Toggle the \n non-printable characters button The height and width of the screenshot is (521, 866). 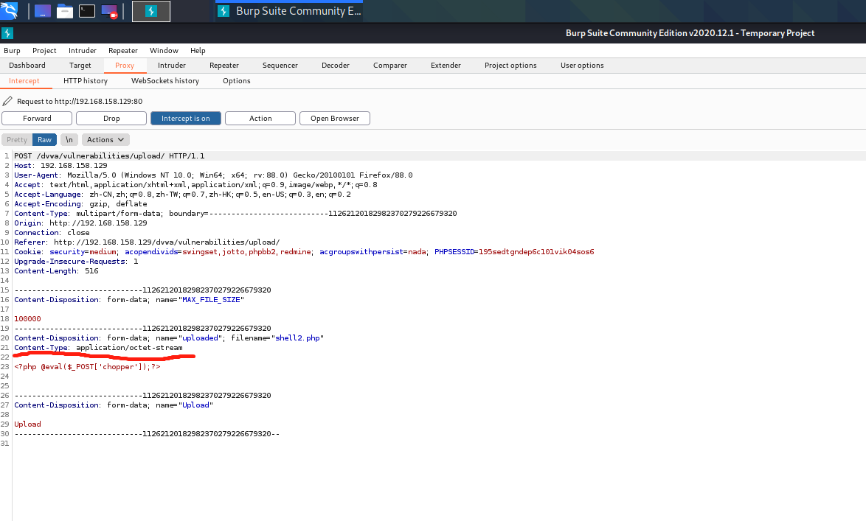click(69, 139)
